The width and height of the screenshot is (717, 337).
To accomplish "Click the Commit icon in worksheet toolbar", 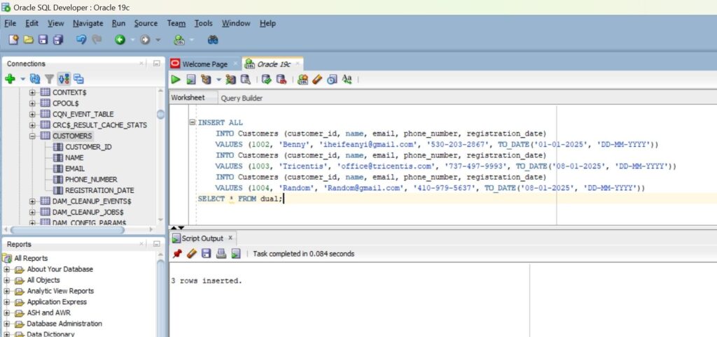I will 266,80.
